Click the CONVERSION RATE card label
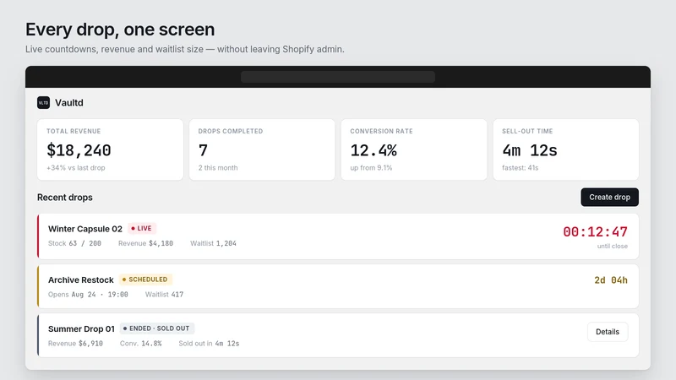 pos(382,131)
